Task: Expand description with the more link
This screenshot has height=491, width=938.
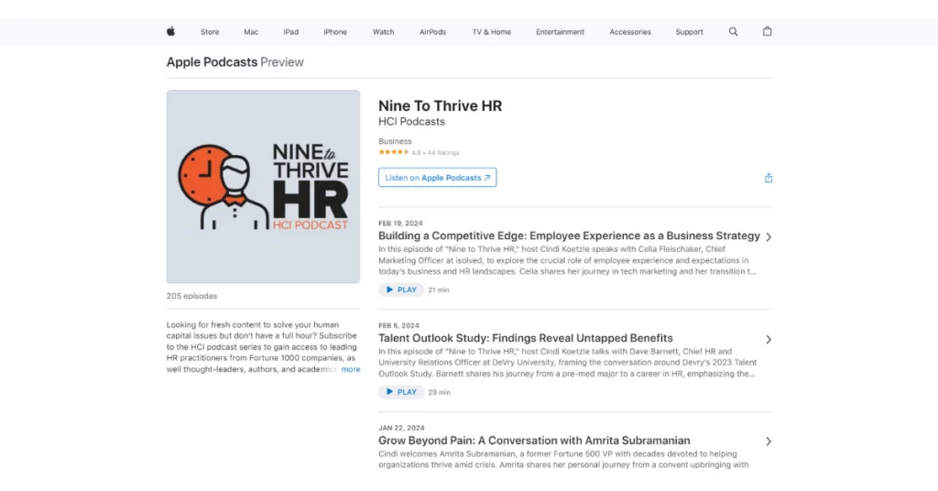Action: 351,369
